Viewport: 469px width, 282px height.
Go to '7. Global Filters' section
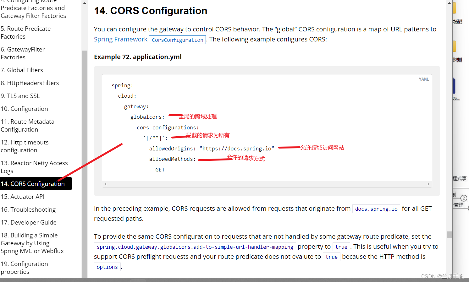coord(22,70)
